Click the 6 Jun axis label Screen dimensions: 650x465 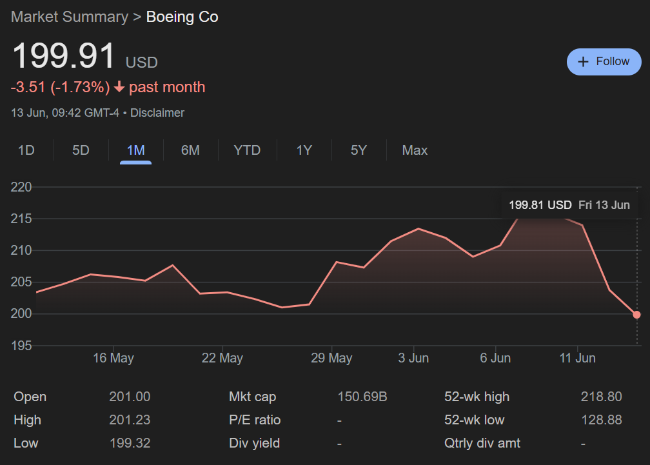point(495,358)
